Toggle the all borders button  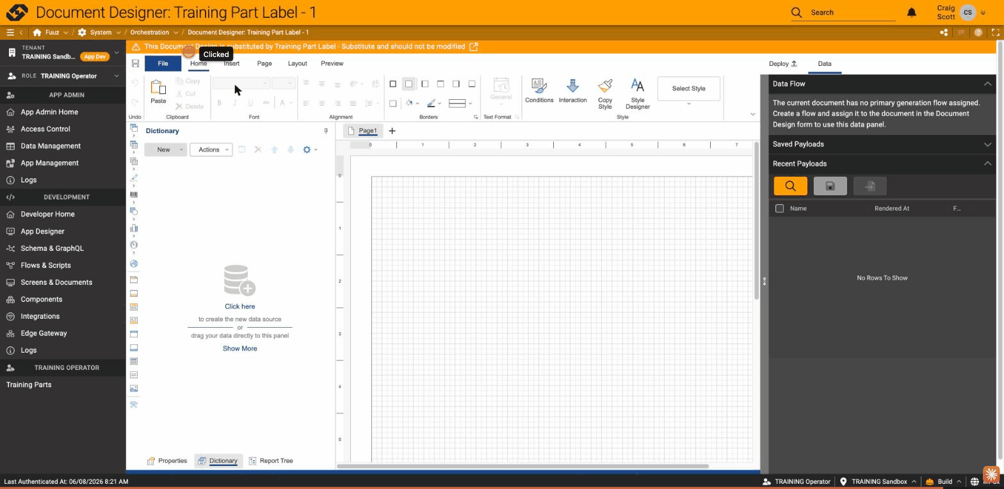pos(393,84)
